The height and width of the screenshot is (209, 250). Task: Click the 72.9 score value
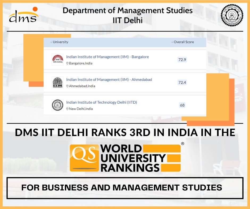click(x=182, y=60)
